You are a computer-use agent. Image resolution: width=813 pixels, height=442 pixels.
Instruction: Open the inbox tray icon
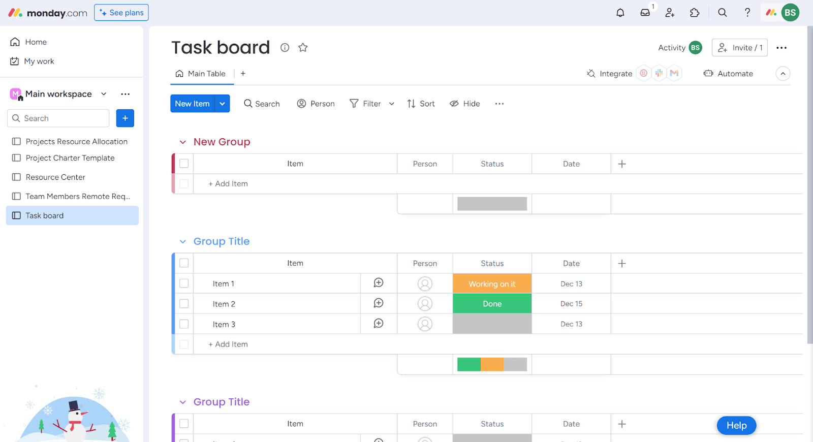click(645, 13)
